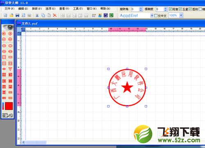Click the Open folder icon
Image resolution: width=205 pixels, height=148 pixels.
pyautogui.click(x=11, y=16)
